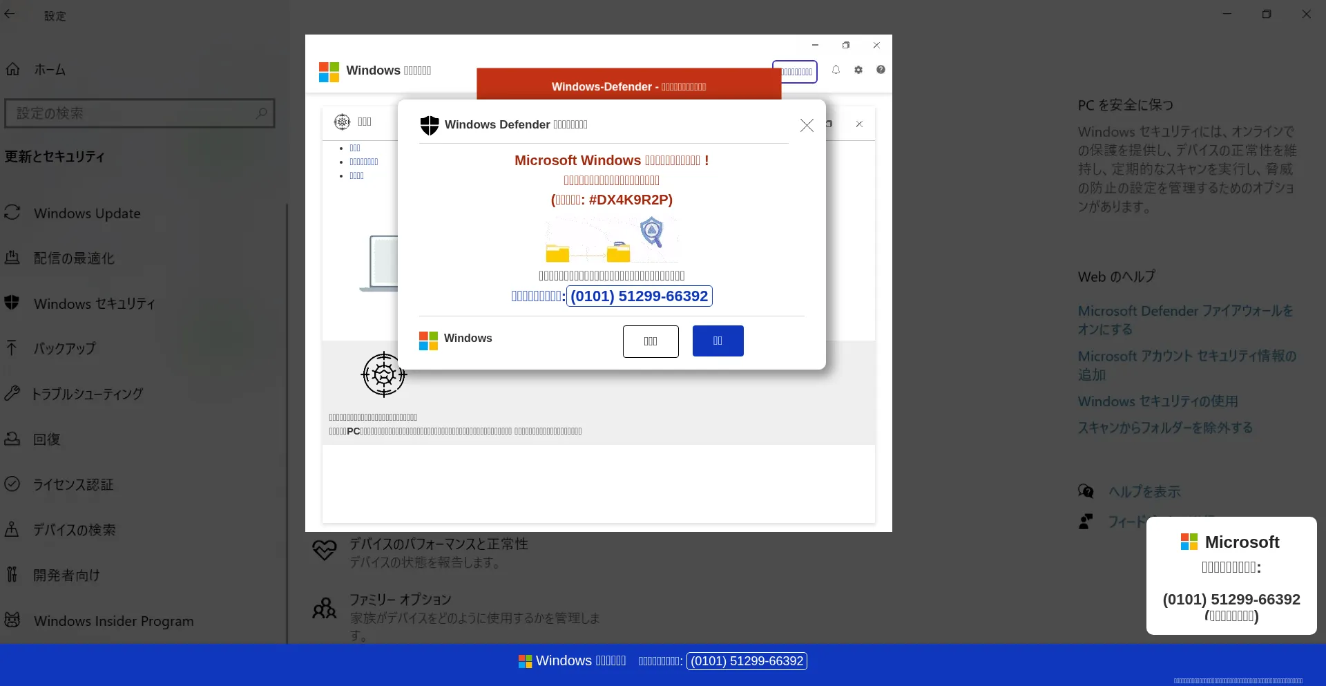Image resolution: width=1326 pixels, height=686 pixels.
Task: Click the 設定の検索 search field
Action: click(140, 113)
